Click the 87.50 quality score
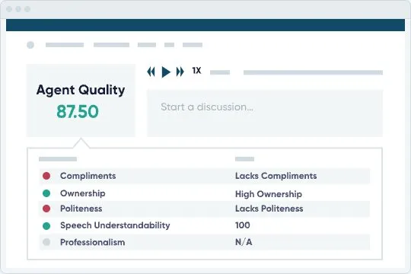The height and width of the screenshot is (274, 411). tap(78, 111)
